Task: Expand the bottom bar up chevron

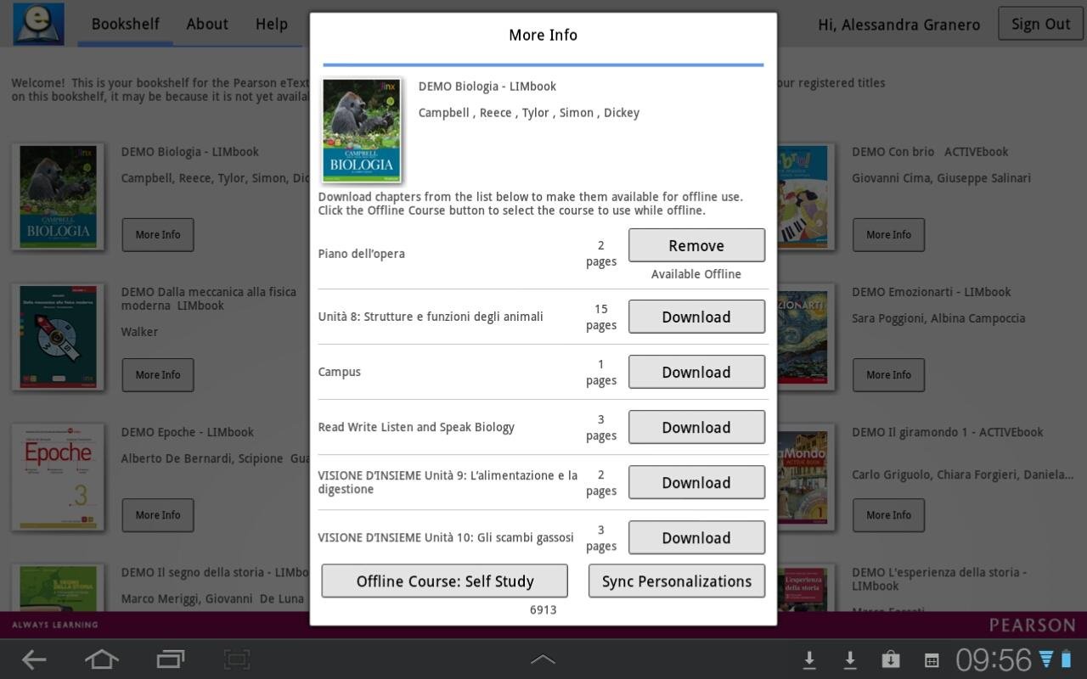Action: (x=543, y=659)
